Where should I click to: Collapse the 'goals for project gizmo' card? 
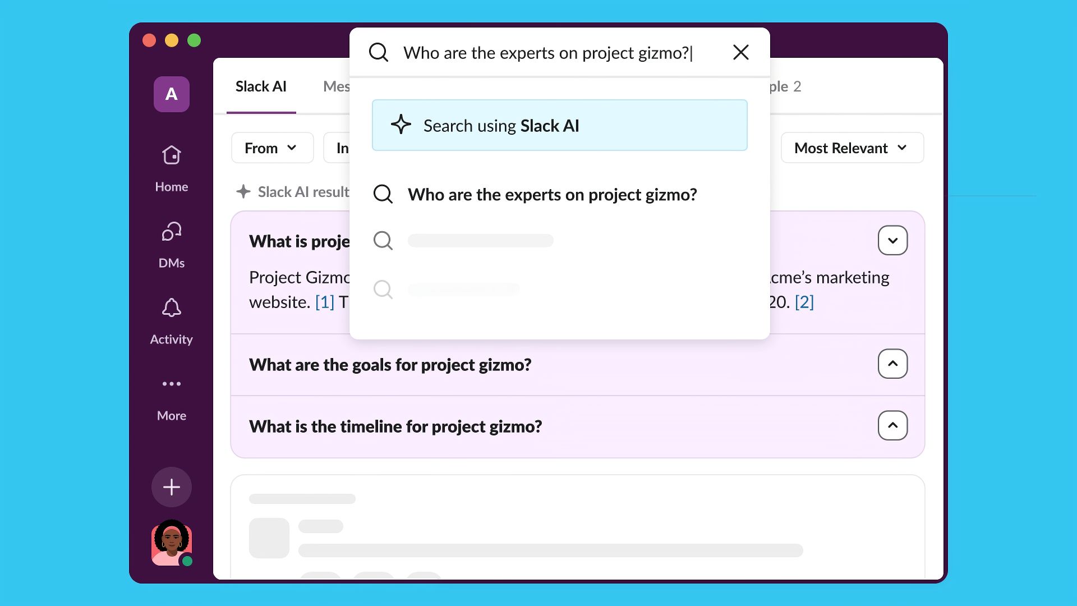point(892,364)
